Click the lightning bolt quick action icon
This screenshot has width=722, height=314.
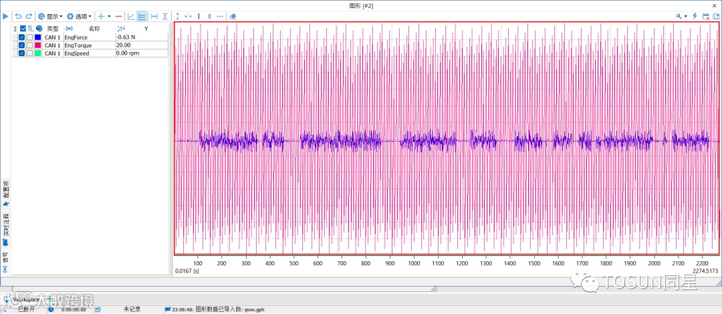tap(695, 16)
